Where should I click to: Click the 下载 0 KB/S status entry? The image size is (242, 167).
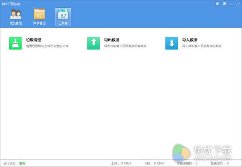click(x=154, y=163)
